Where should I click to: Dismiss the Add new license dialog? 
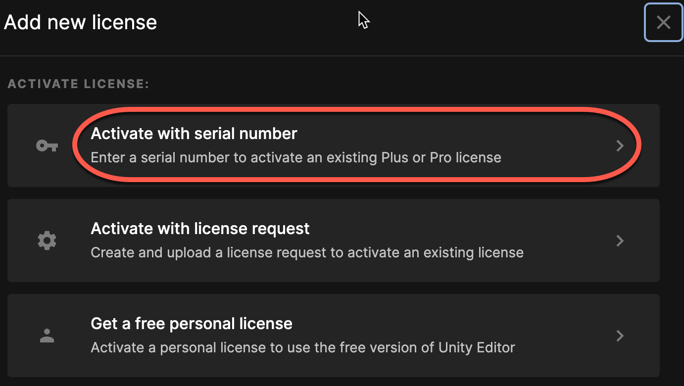pos(663,22)
